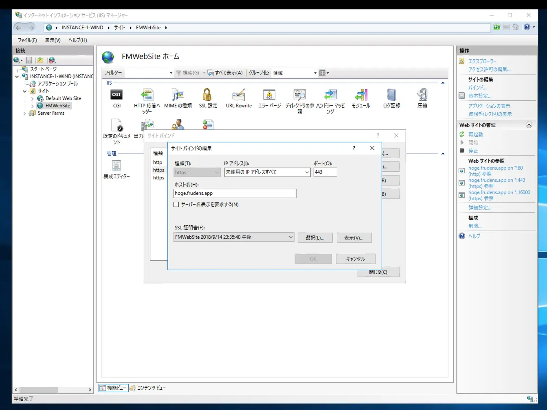Open the SSL 証明書 dropdown
This screenshot has height=410, width=547.
[290, 237]
